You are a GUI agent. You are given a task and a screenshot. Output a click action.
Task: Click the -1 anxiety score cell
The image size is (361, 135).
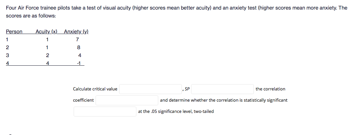(x=79, y=63)
